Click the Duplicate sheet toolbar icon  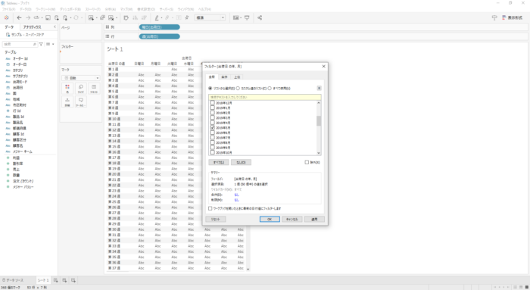102,17
